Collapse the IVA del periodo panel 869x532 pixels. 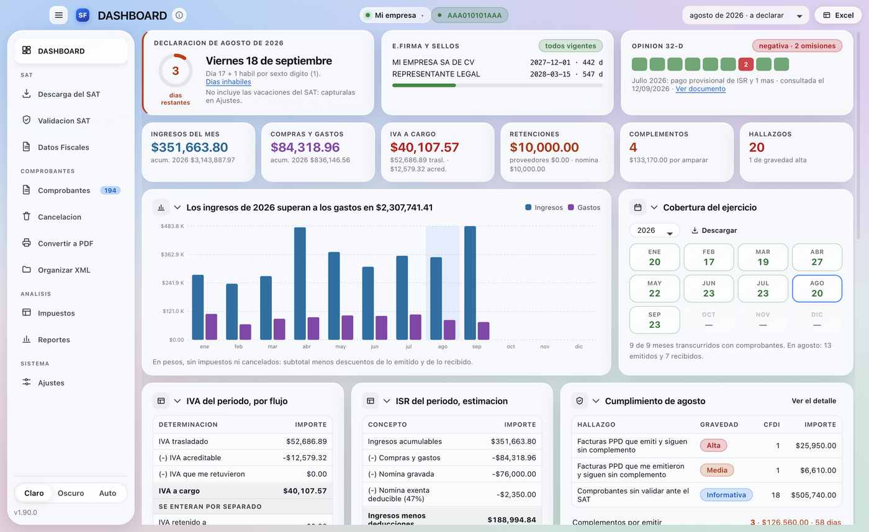tap(178, 401)
